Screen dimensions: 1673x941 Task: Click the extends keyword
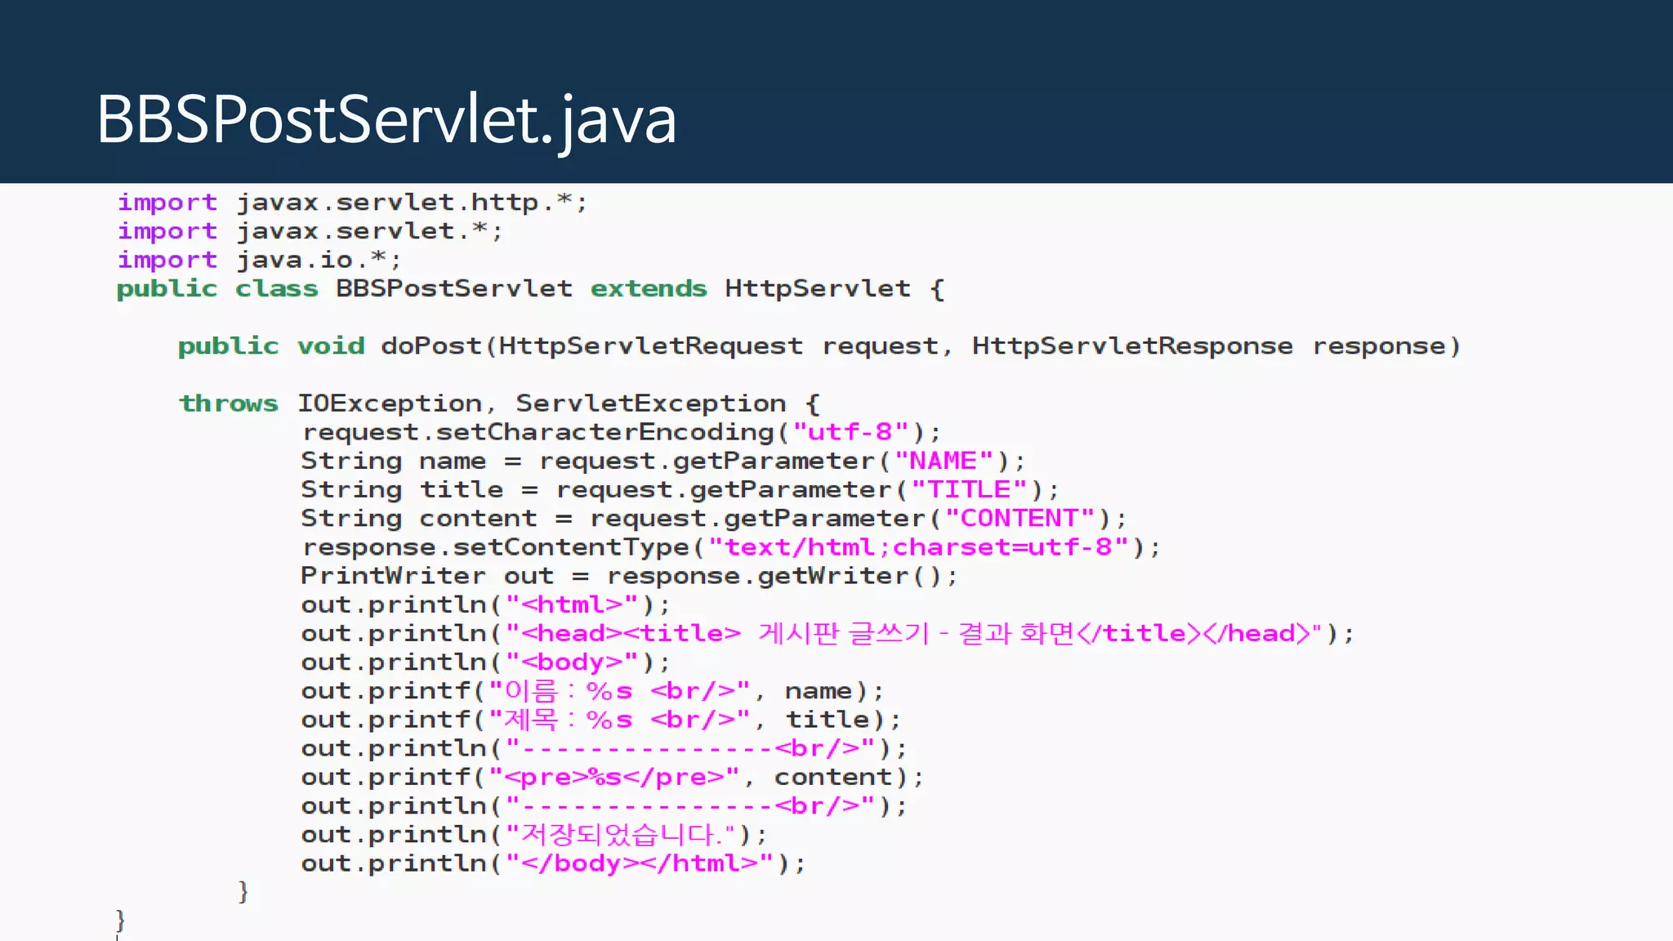pyautogui.click(x=649, y=289)
